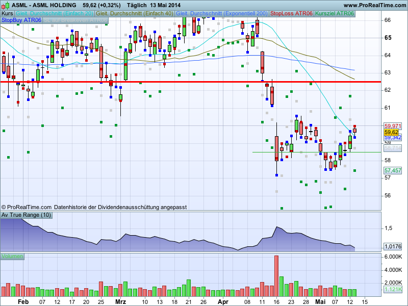408x306 pixels.
Task: Select the Kursziel ATR06 indicator label
Action: pos(335,14)
